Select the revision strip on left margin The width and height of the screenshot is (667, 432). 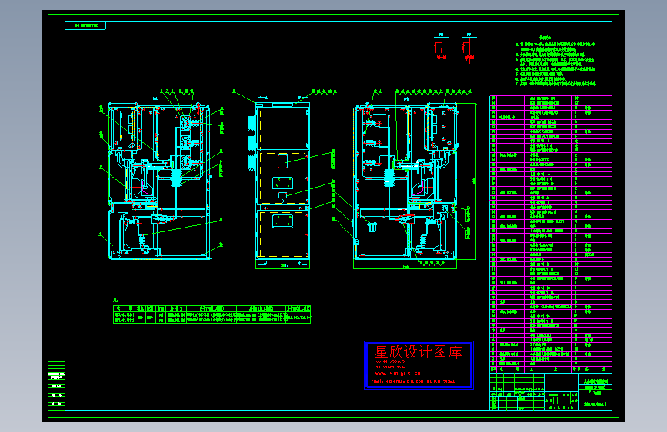pos(57,386)
